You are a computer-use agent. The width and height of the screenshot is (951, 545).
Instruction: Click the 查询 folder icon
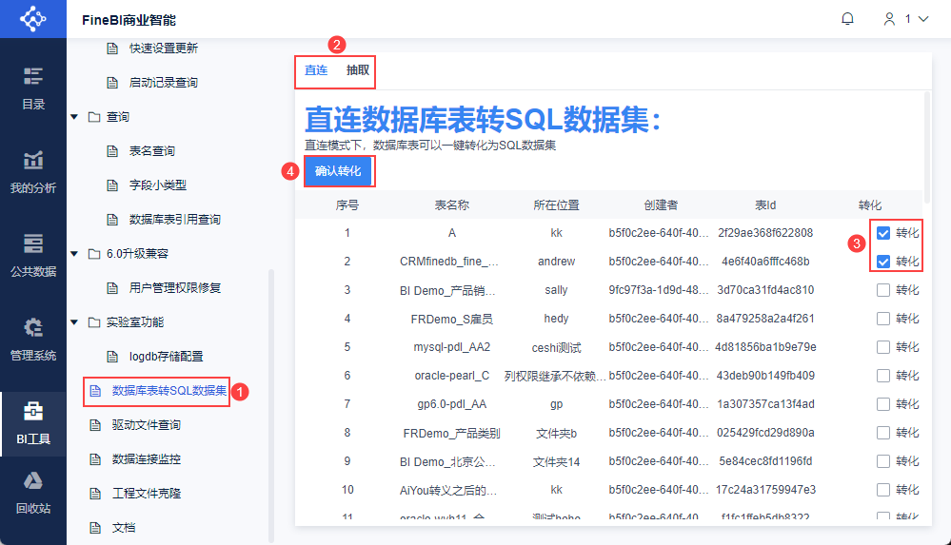click(x=94, y=116)
